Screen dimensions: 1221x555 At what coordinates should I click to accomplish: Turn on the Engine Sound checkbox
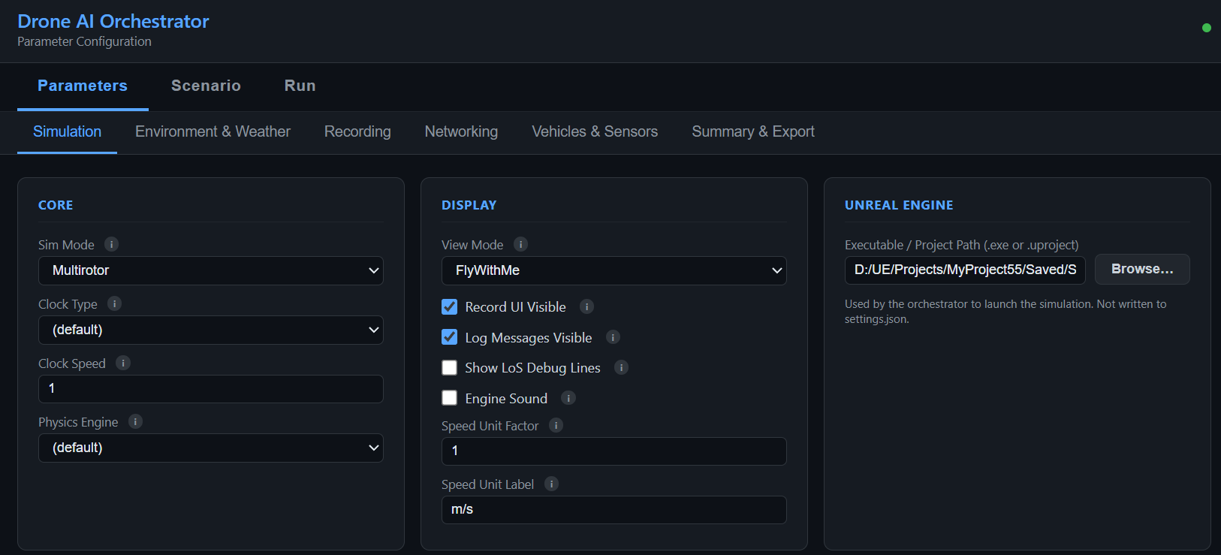pyautogui.click(x=450, y=398)
